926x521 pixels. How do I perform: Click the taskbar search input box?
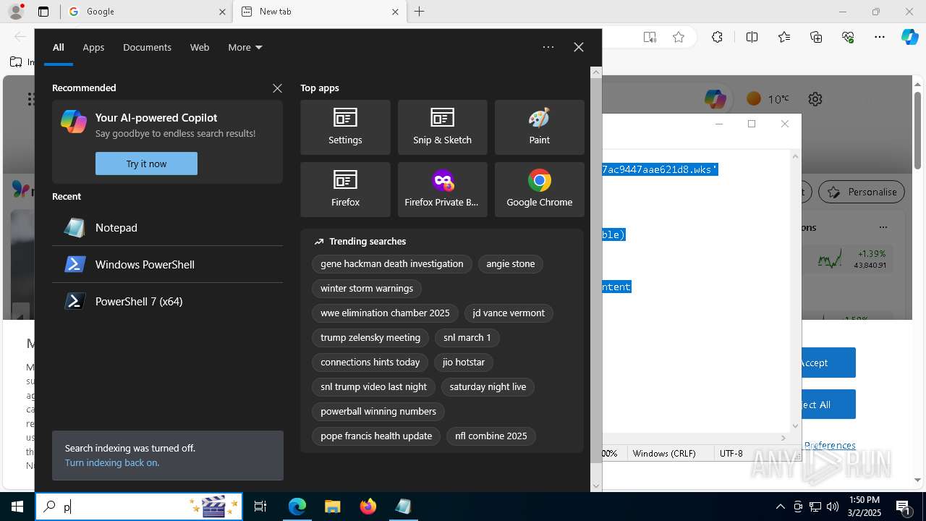(x=139, y=507)
